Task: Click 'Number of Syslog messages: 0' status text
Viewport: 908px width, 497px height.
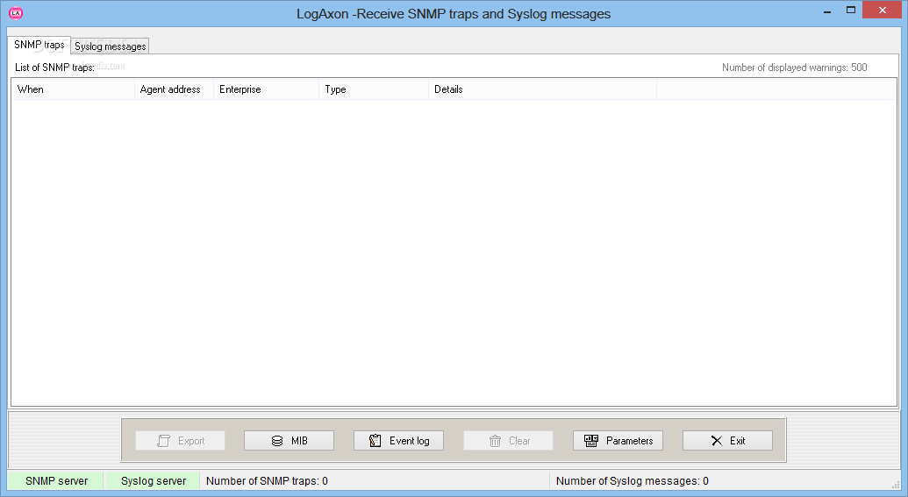Action: click(632, 481)
